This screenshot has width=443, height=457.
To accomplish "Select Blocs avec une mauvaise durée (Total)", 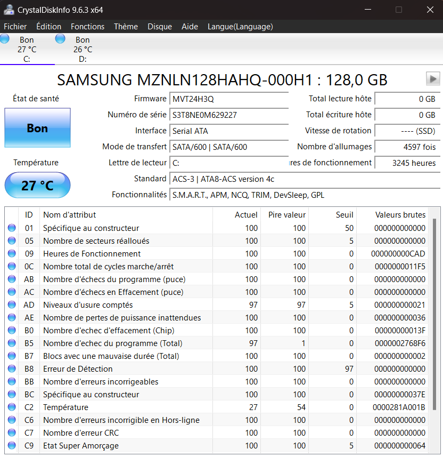I will 111,356.
